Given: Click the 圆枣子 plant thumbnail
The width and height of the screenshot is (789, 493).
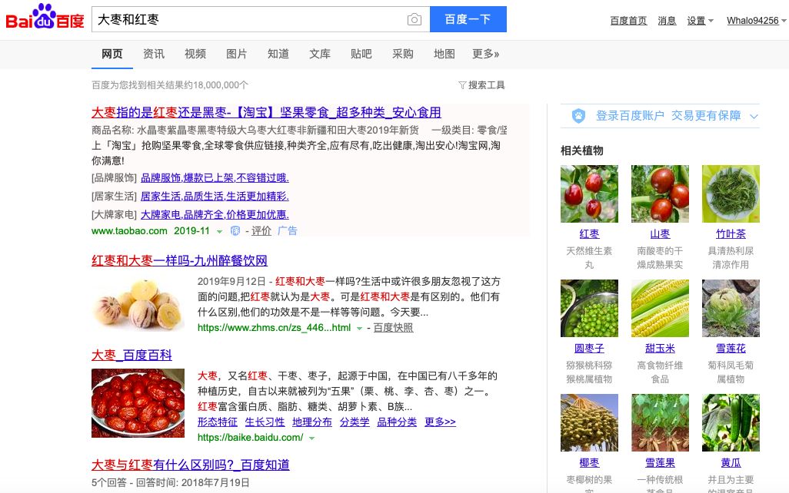Looking at the screenshot, I should (589, 308).
